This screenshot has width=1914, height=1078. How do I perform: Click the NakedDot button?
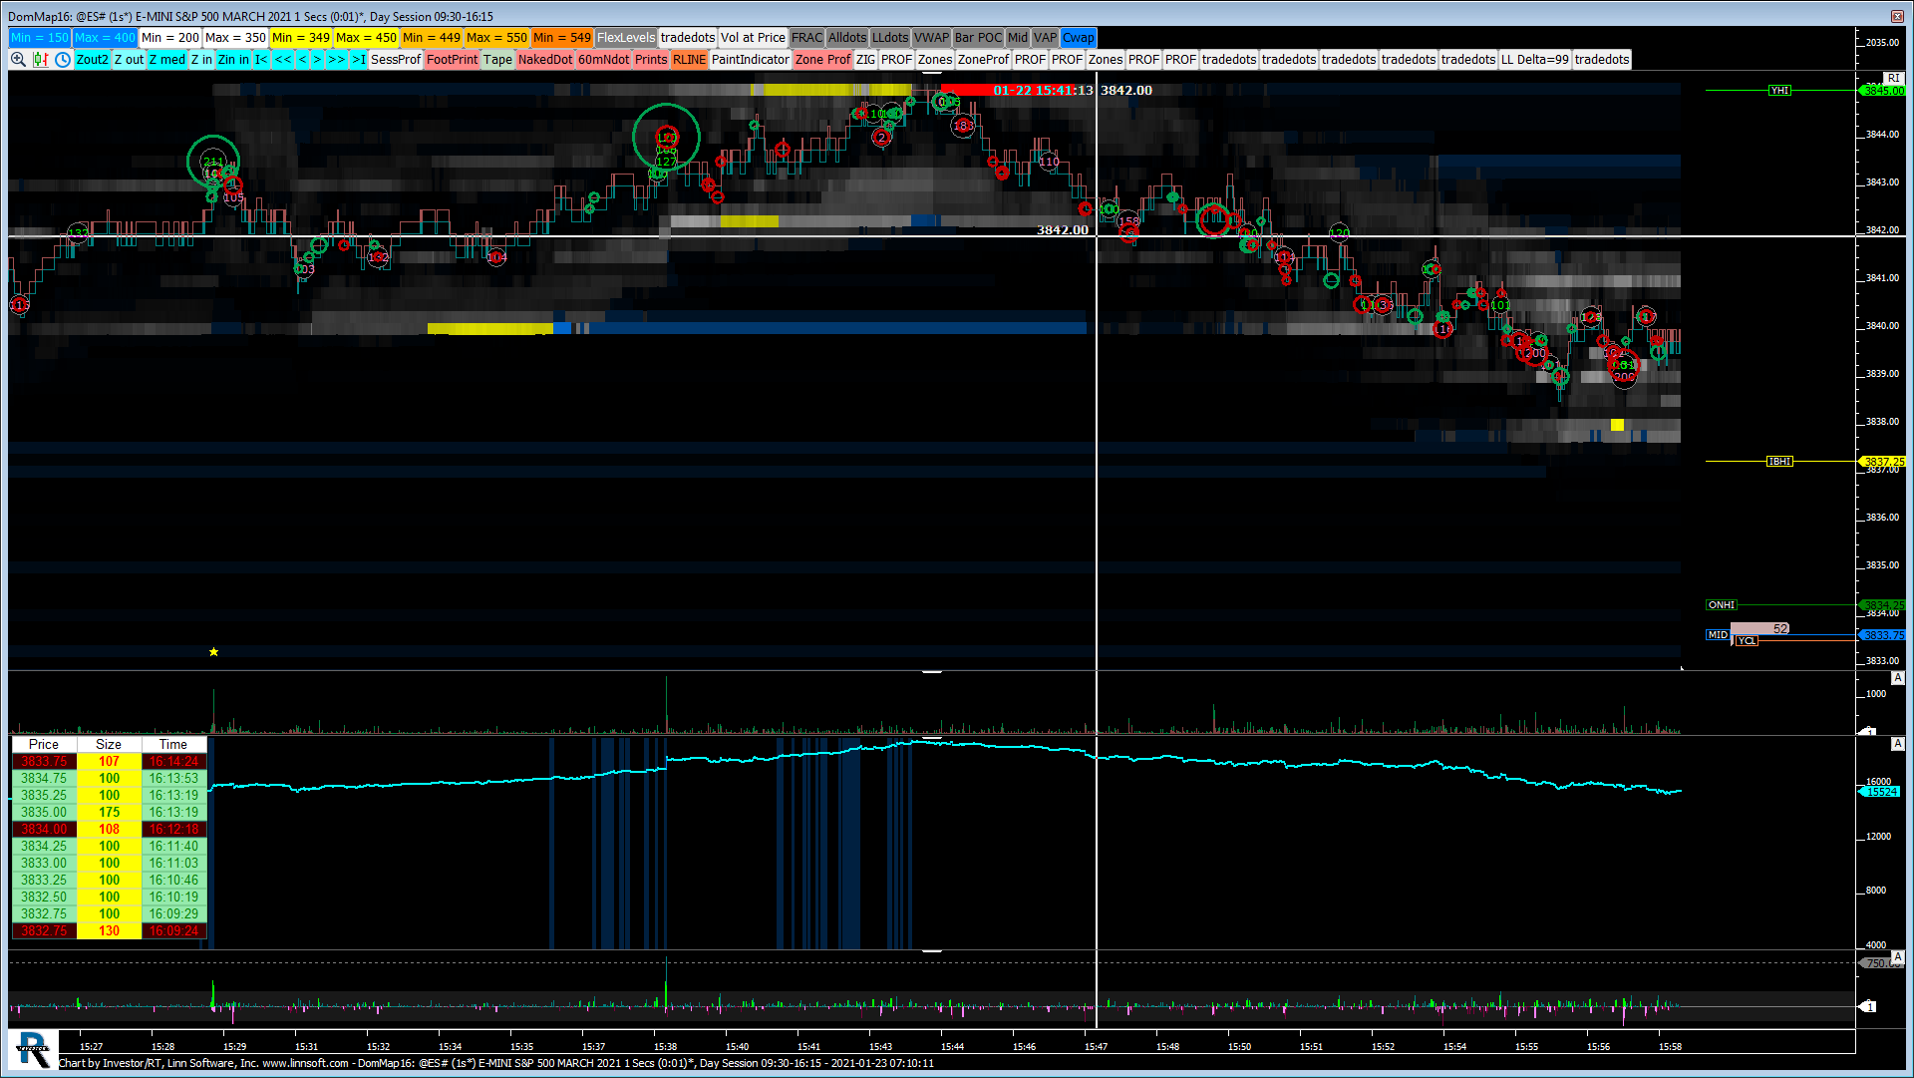[x=545, y=60]
